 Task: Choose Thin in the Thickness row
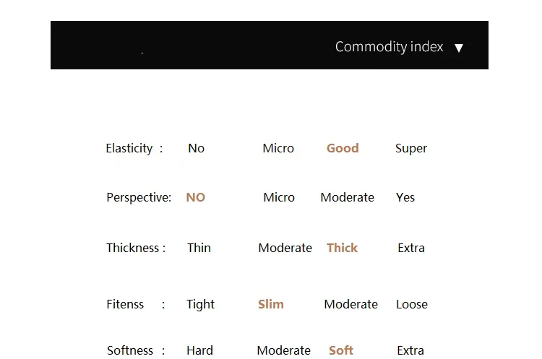click(199, 248)
